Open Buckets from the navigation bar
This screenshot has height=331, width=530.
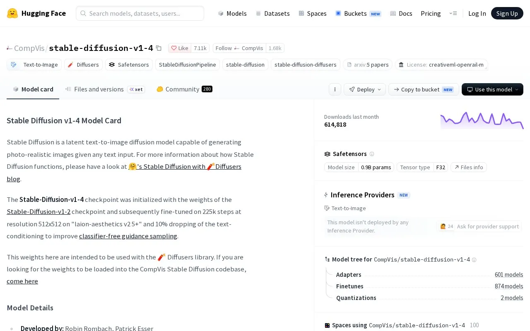pos(358,13)
